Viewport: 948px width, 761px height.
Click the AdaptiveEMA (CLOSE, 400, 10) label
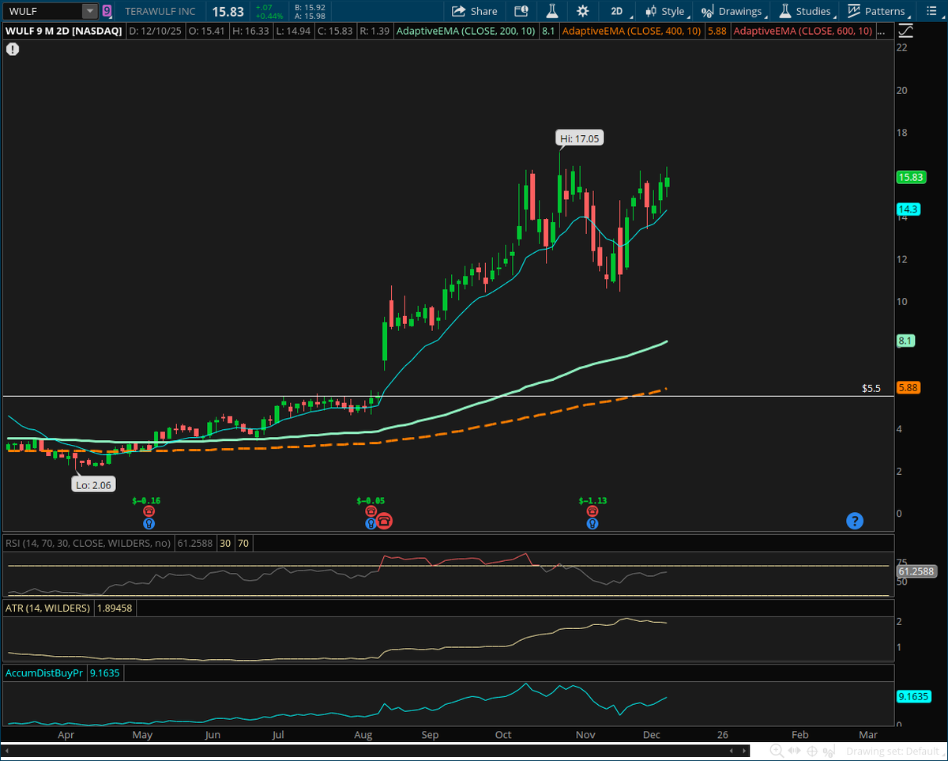pos(633,31)
